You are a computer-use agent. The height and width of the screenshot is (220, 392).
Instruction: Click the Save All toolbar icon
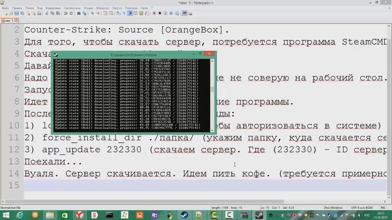(22, 13)
